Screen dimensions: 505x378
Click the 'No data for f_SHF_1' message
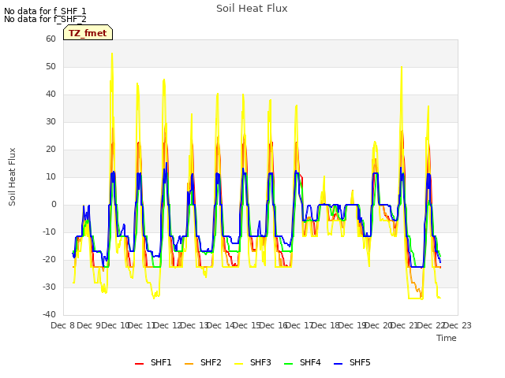(45, 11)
